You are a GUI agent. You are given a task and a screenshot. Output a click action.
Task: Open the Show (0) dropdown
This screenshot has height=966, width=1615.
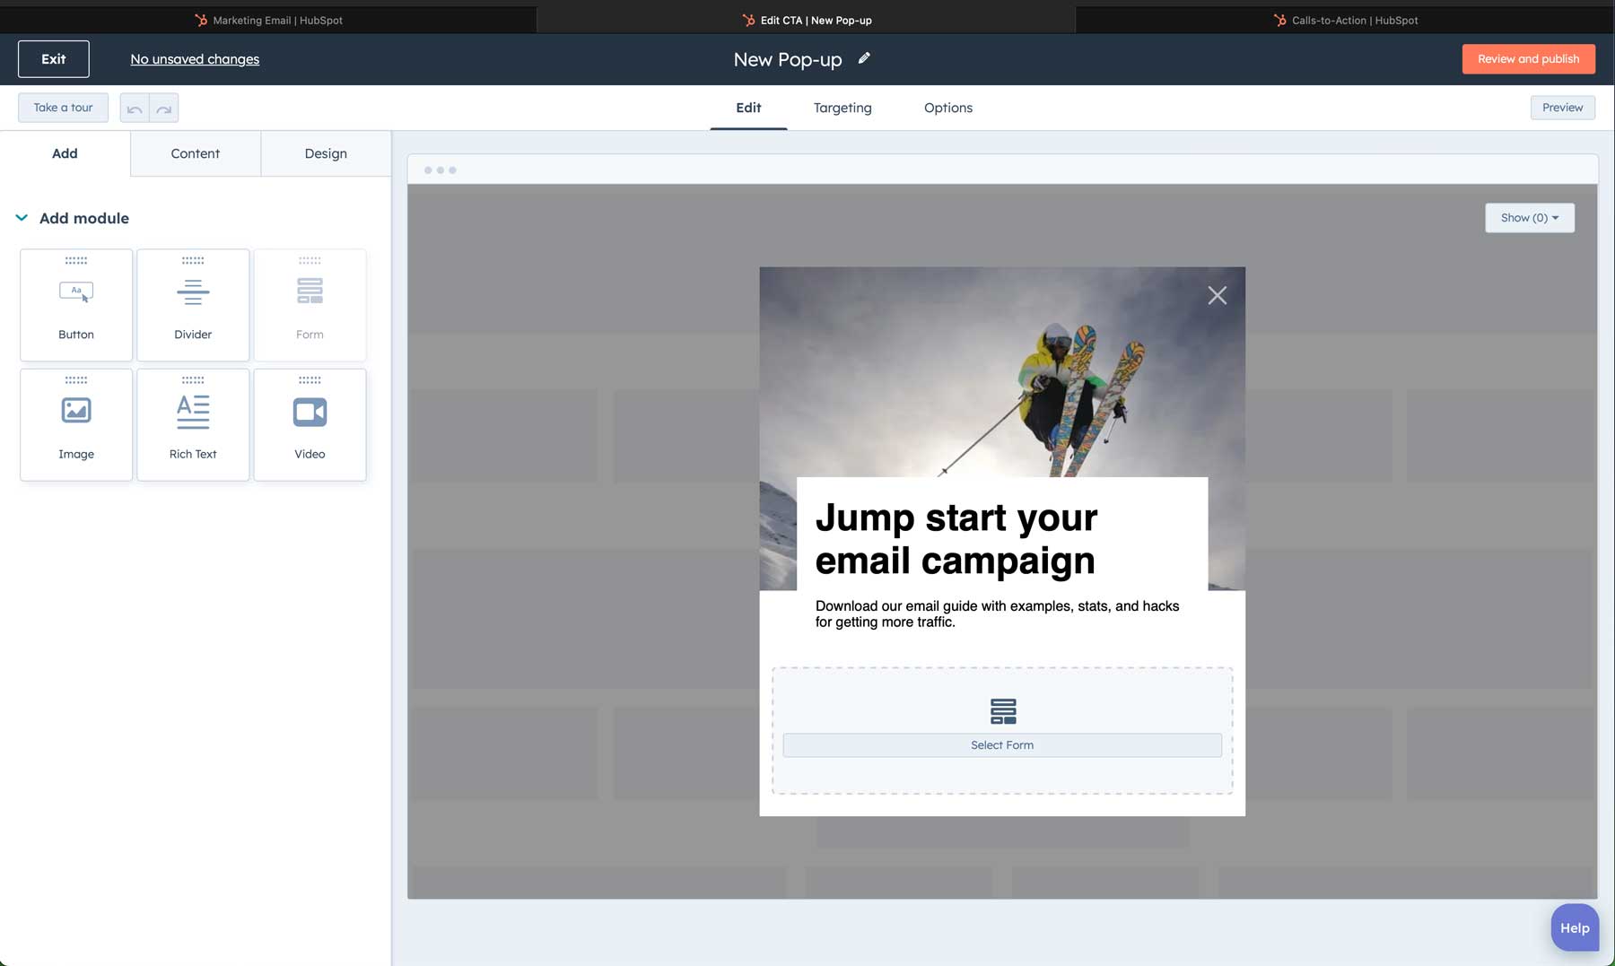pos(1529,217)
